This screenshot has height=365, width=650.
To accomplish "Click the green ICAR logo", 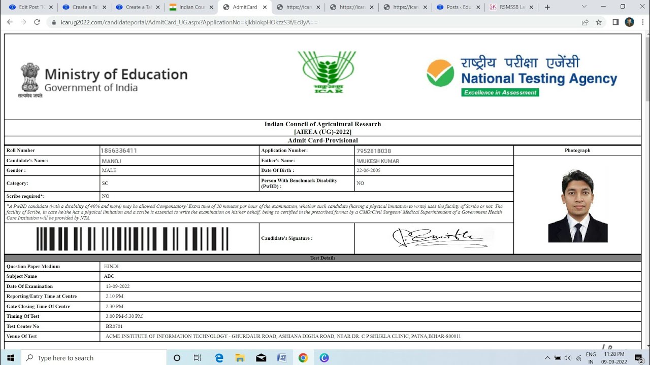I will 327,71.
